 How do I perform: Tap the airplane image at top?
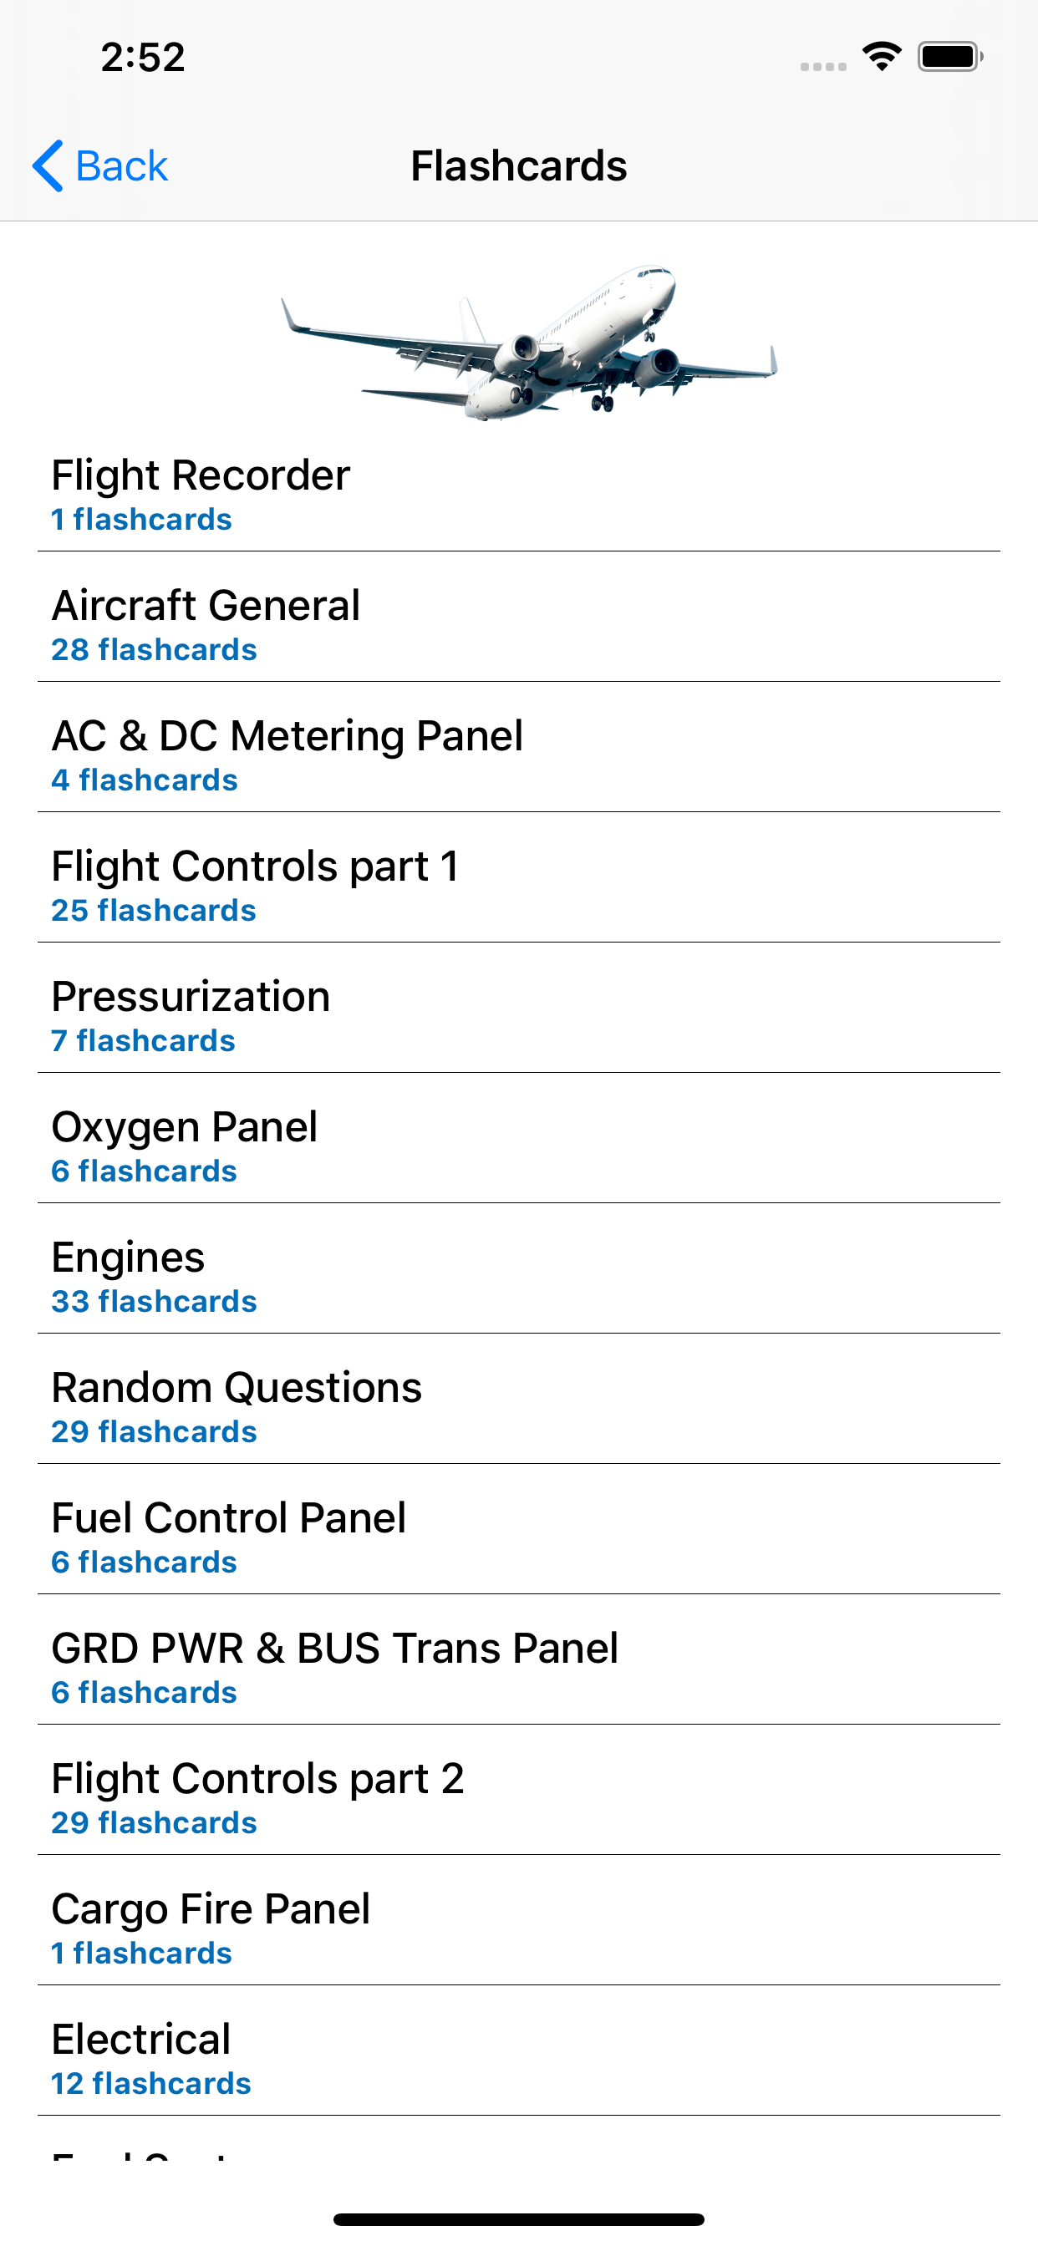coord(528,343)
